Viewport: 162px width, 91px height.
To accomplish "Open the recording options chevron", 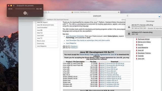I will click(28, 13).
